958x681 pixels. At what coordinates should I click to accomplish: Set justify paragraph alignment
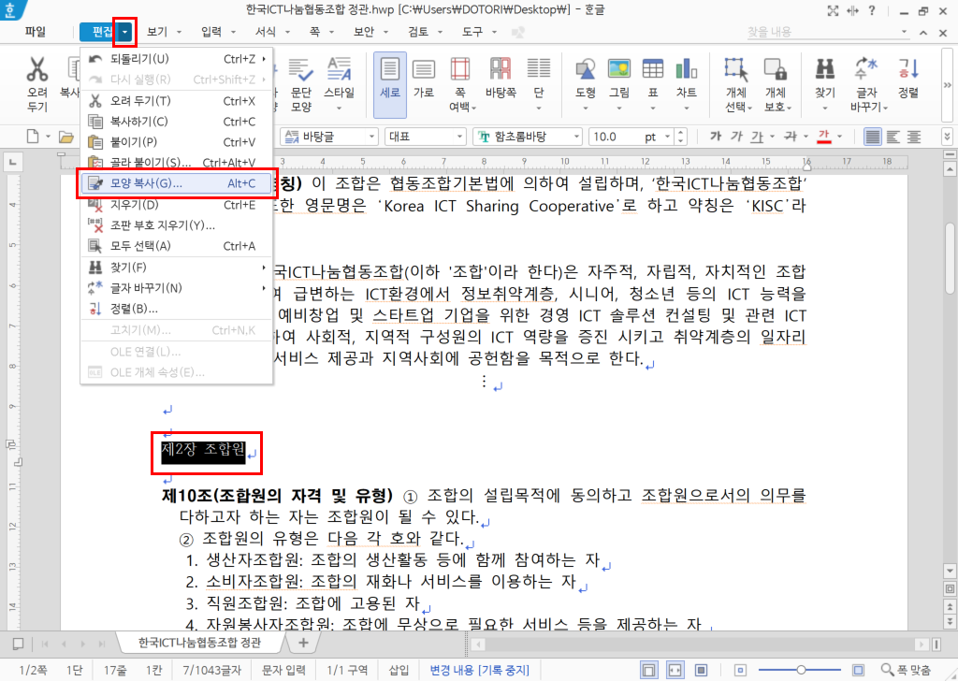(x=873, y=137)
